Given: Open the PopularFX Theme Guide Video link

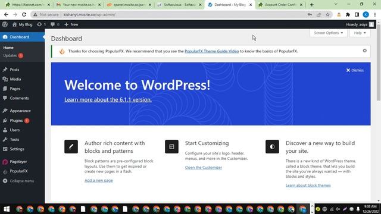Looking at the screenshot, I should tap(212, 51).
